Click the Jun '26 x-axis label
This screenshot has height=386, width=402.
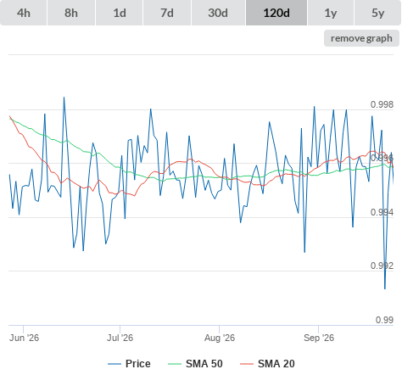click(x=24, y=338)
